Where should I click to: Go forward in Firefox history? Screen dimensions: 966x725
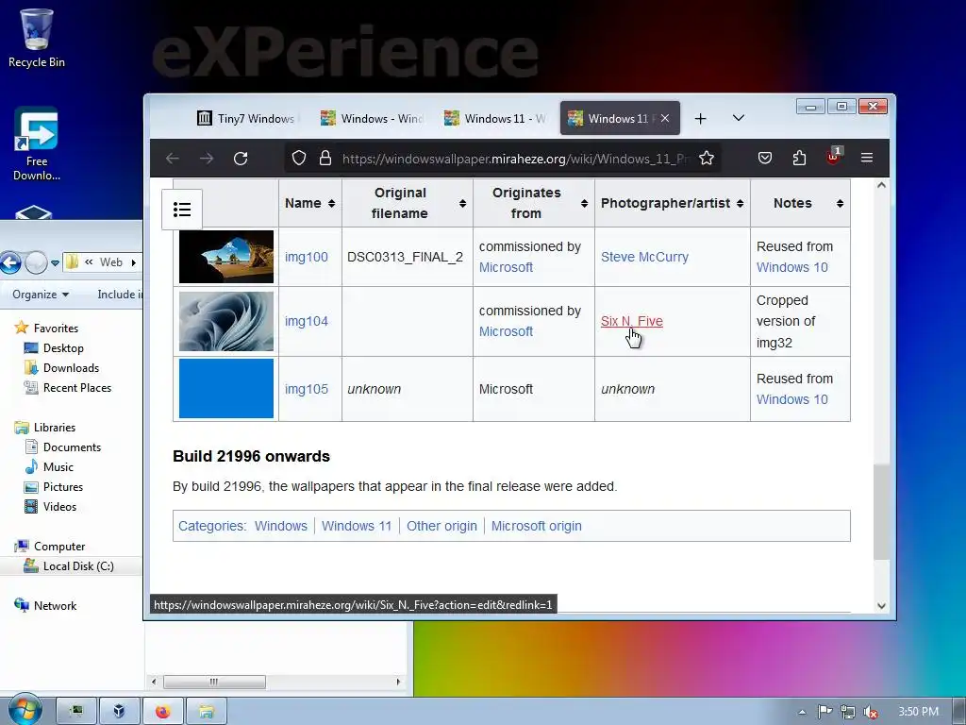tap(207, 159)
